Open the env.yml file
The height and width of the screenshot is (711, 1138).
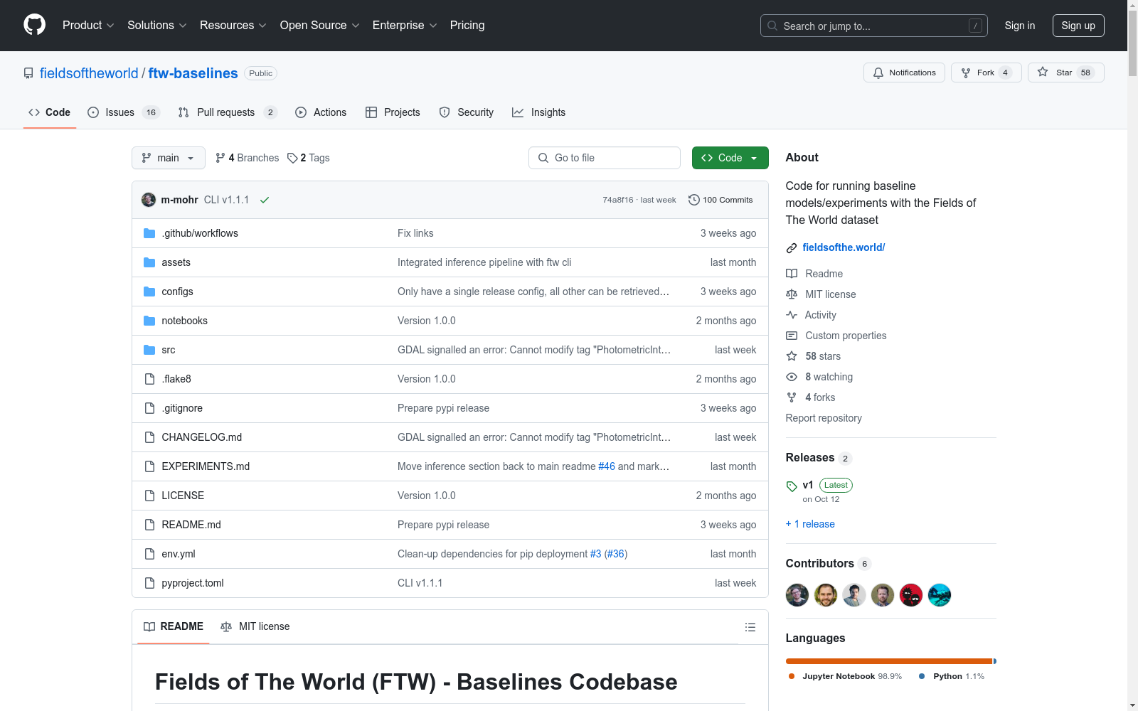(178, 554)
